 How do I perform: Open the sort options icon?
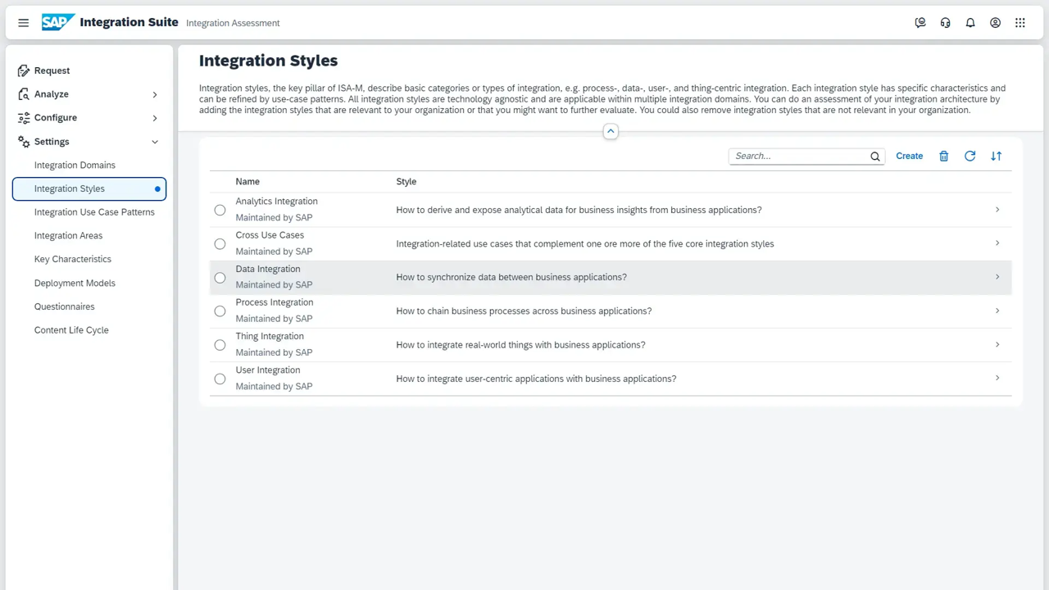[x=996, y=156]
